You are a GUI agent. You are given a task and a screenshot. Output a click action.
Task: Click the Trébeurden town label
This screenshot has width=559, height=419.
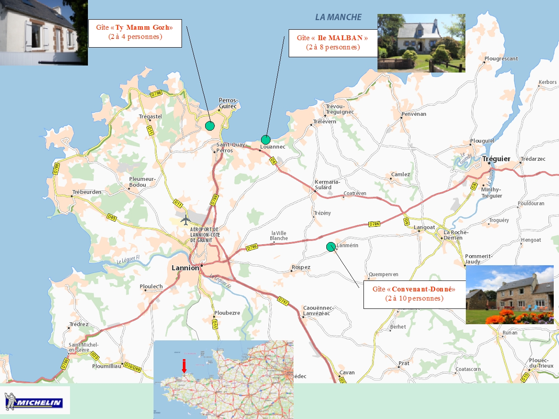[87, 192]
